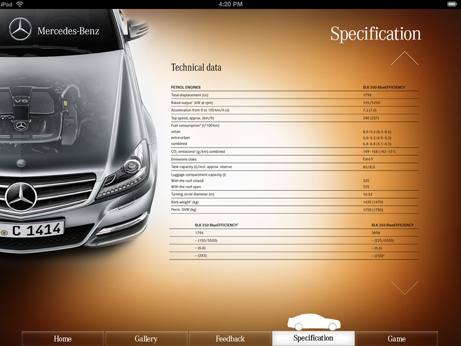
Task: Select the extra-urban row label
Action: (181, 138)
